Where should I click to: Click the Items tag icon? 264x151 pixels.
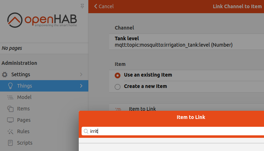click(11, 109)
